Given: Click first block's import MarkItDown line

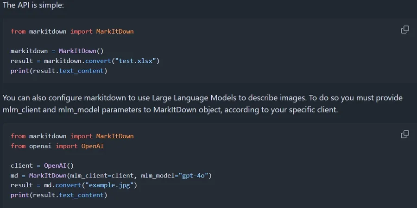Looking at the screenshot, I should (x=72, y=31).
